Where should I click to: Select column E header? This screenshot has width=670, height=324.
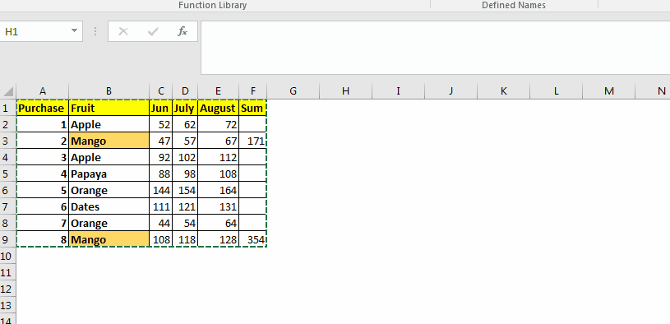click(219, 91)
